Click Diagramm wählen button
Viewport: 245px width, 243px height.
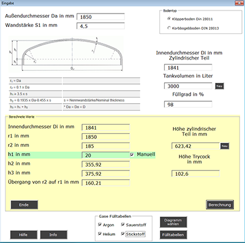click(x=173, y=222)
